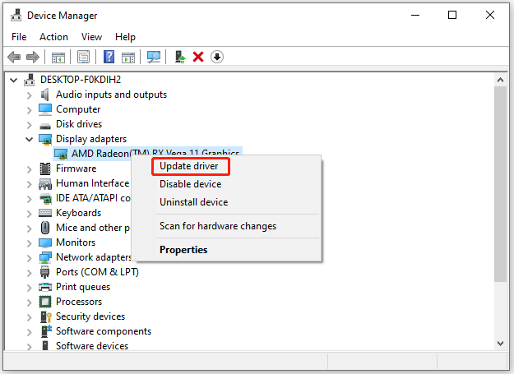Open the Action menu

click(53, 37)
